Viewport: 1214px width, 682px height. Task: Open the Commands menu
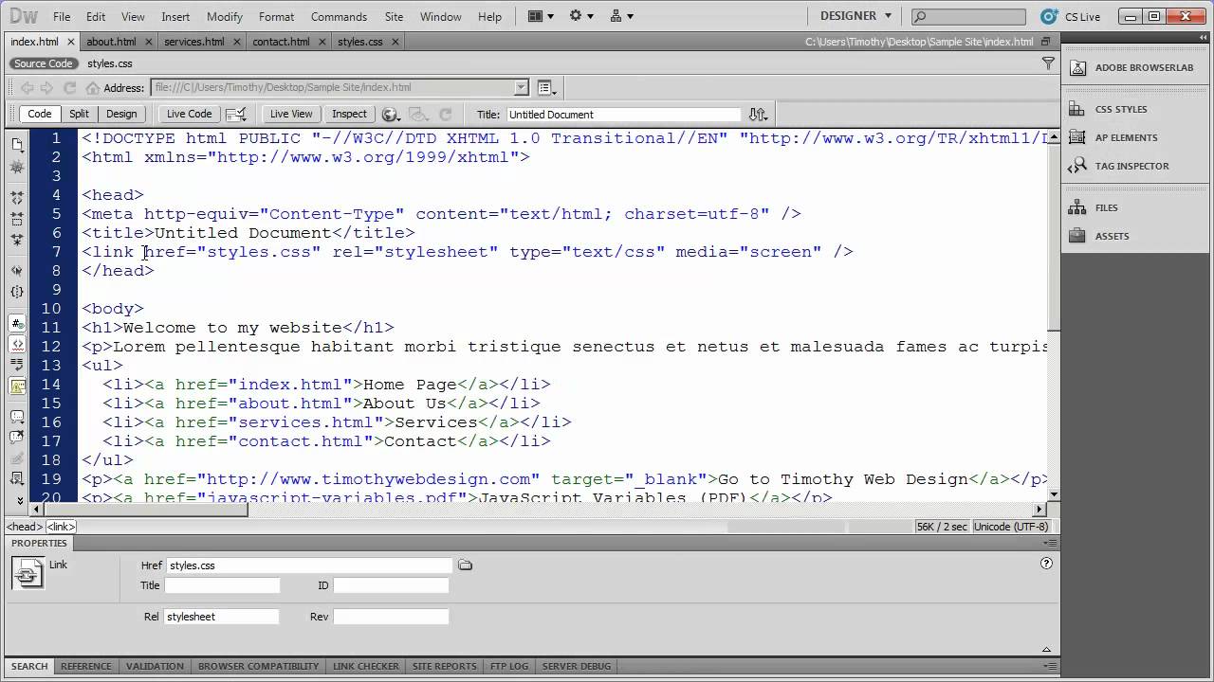339,16
